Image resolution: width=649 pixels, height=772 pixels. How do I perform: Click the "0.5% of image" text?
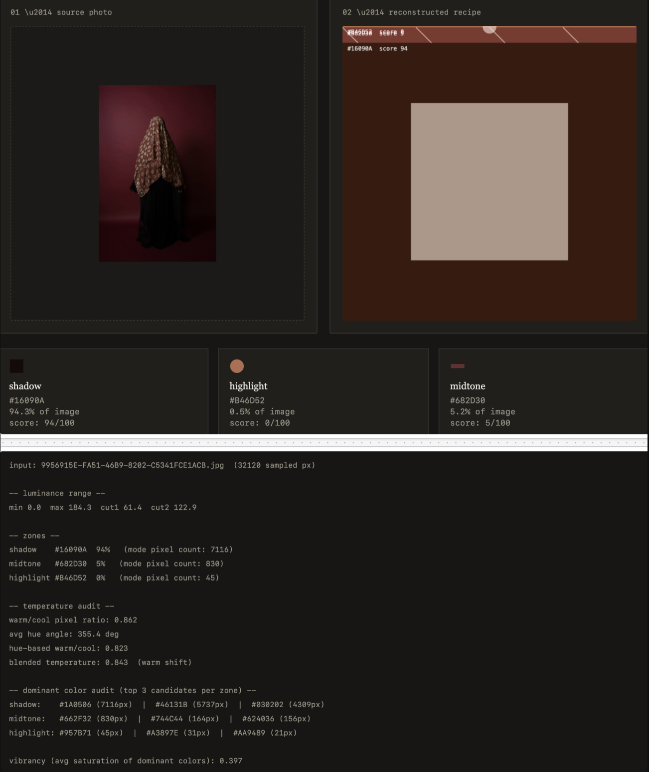262,411
